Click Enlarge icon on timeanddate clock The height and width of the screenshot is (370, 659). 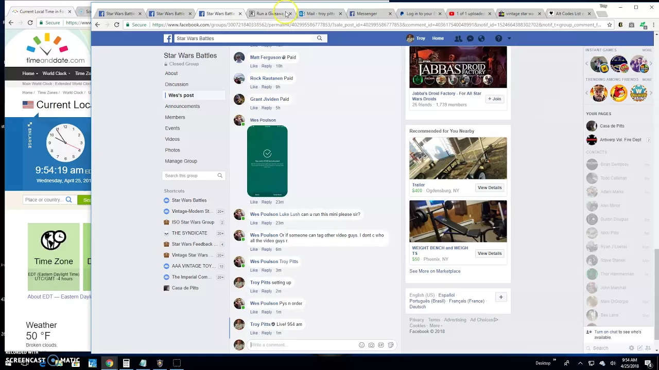coord(30,136)
